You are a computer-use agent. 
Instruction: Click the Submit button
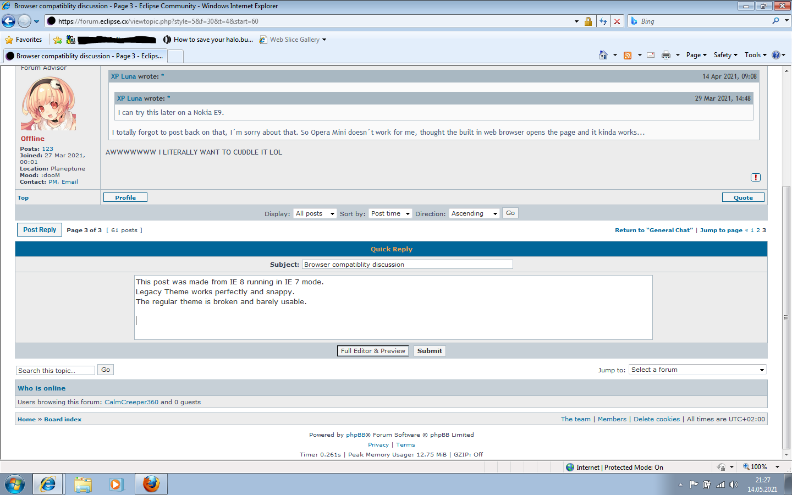tap(430, 351)
